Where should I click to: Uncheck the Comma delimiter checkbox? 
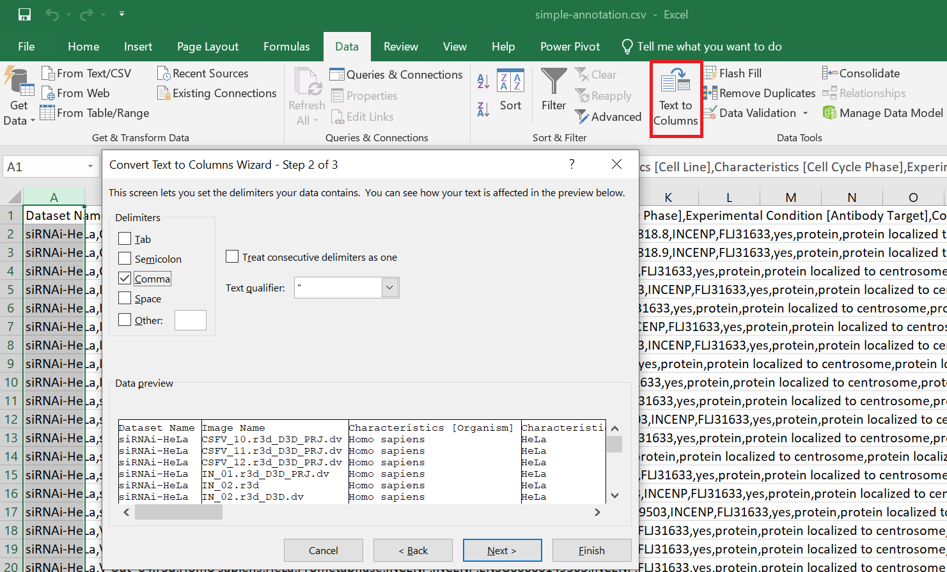(x=125, y=279)
